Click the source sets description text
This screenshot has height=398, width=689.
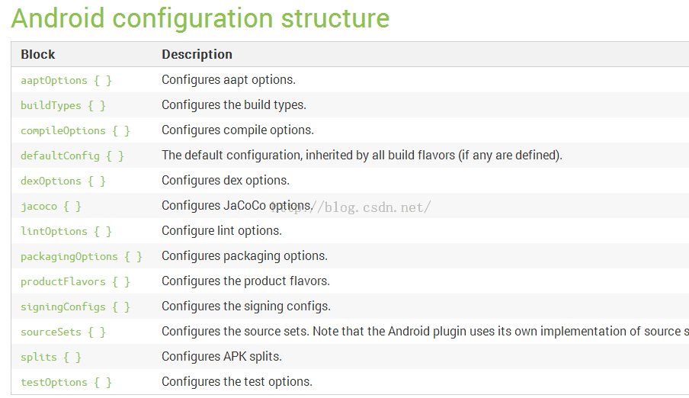425,331
